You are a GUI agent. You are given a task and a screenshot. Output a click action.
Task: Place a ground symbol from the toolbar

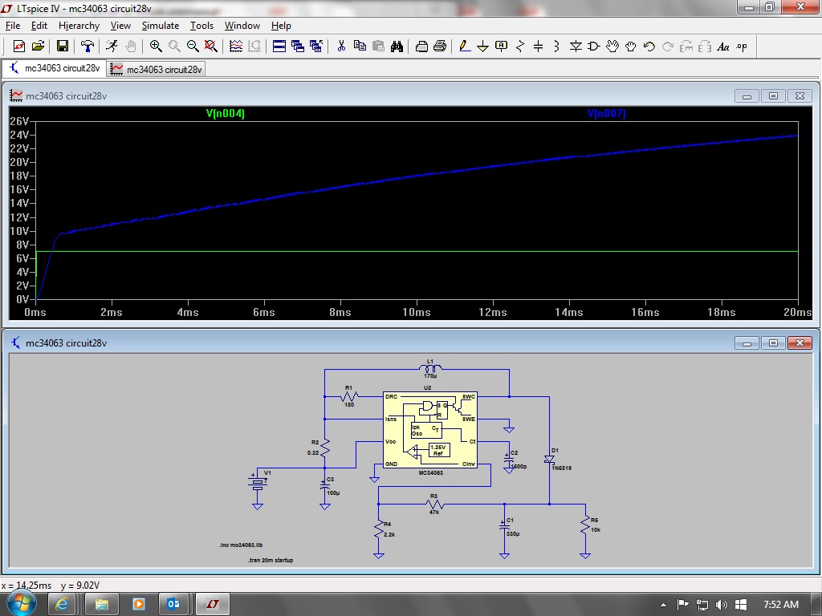482,47
